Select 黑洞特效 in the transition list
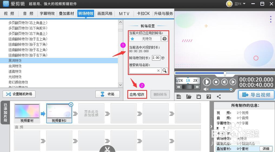 click(x=59, y=61)
